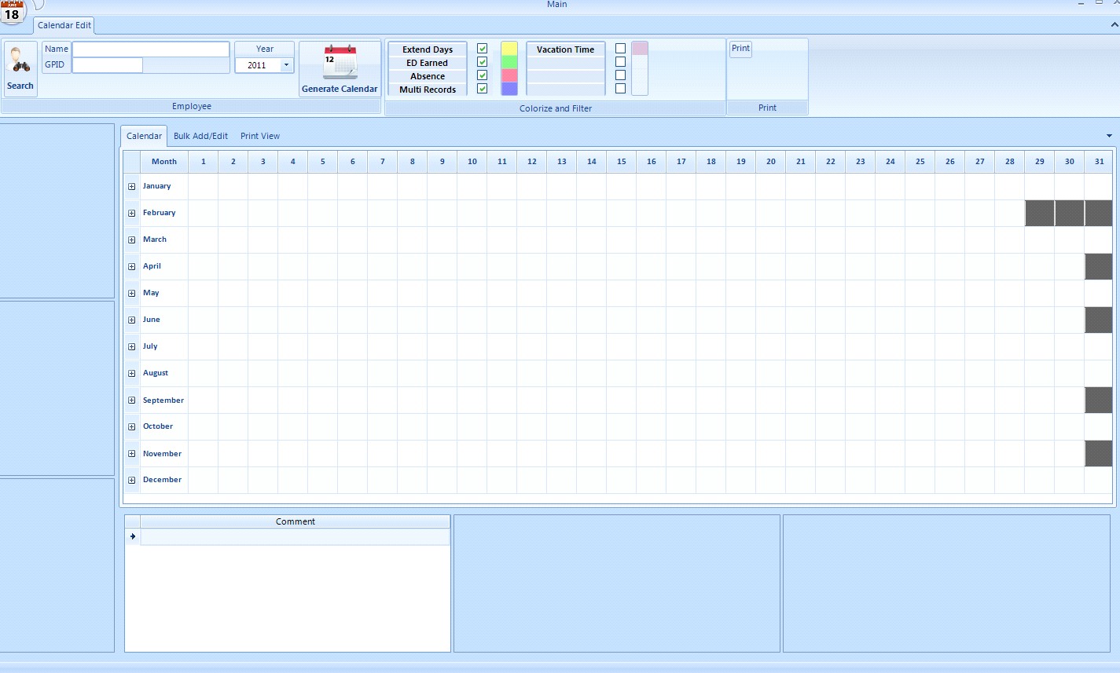Open the Year 2011 dropdown
Image resolution: width=1120 pixels, height=673 pixels.
tap(286, 65)
